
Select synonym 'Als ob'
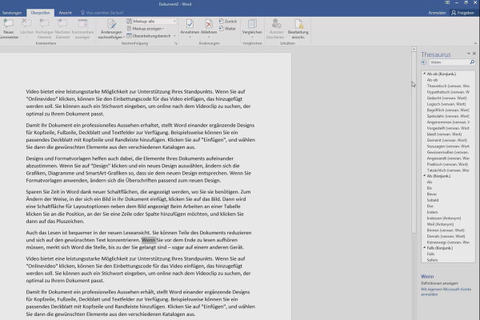tap(432, 80)
